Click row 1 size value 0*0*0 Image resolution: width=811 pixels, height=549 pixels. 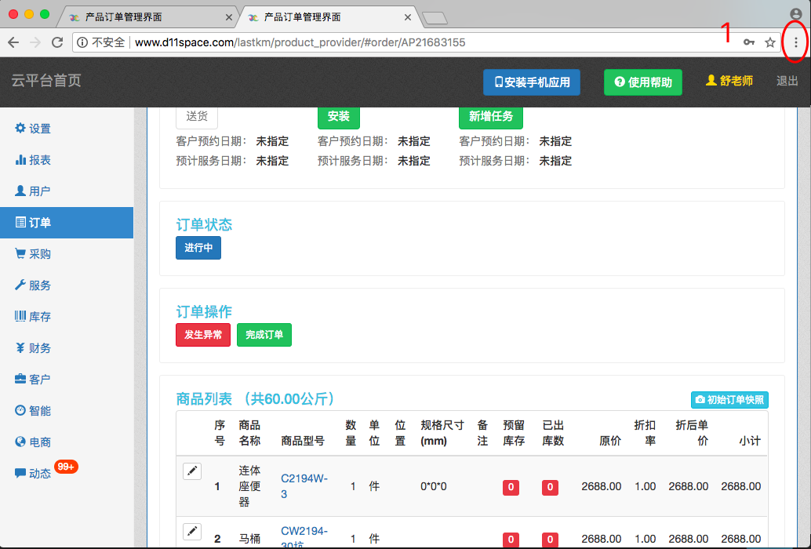point(434,486)
